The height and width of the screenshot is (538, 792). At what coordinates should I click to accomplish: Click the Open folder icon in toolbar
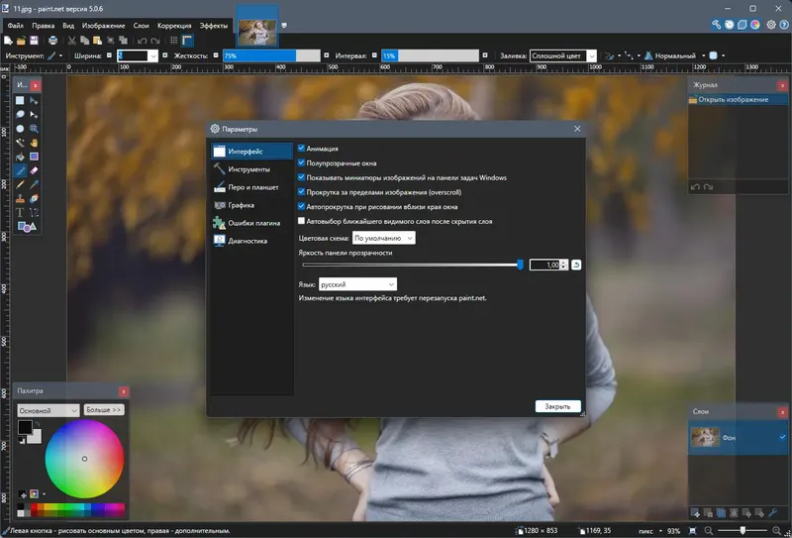(x=21, y=41)
